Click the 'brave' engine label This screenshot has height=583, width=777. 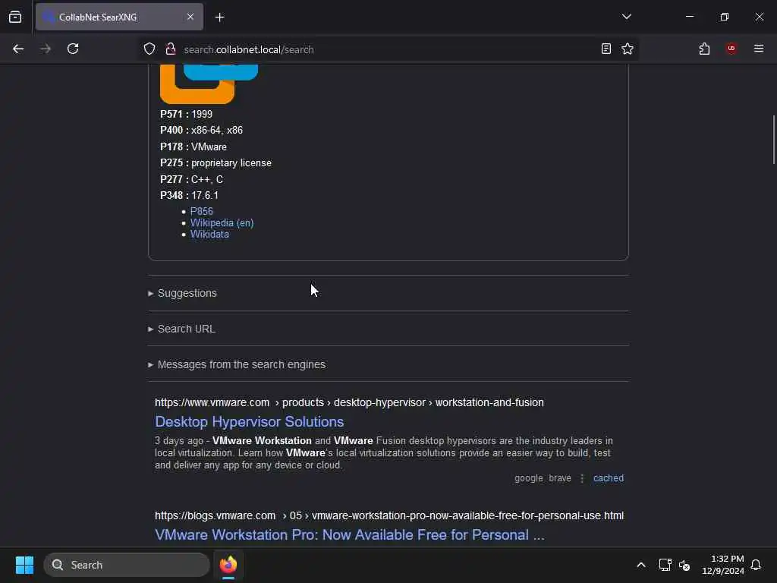point(559,478)
